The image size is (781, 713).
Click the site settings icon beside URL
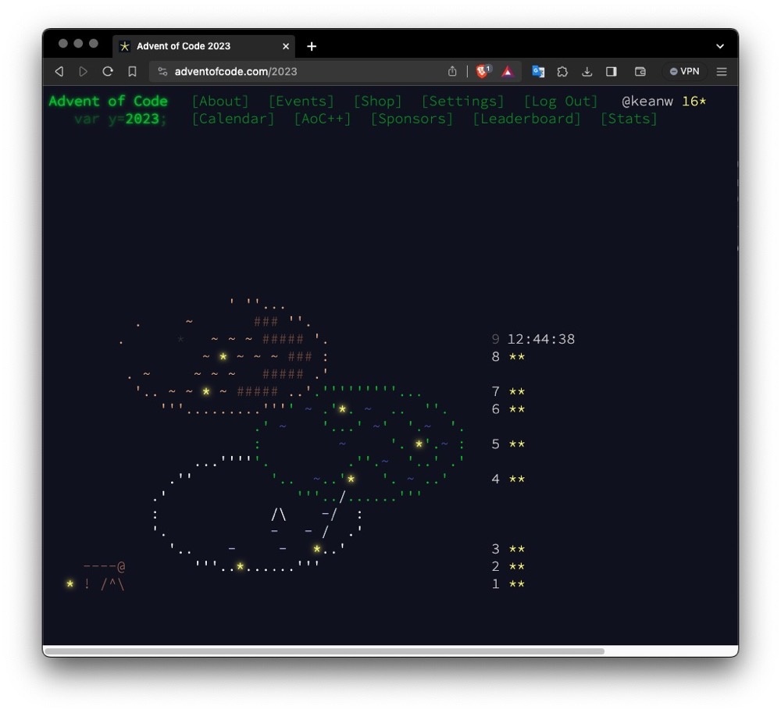(x=162, y=71)
